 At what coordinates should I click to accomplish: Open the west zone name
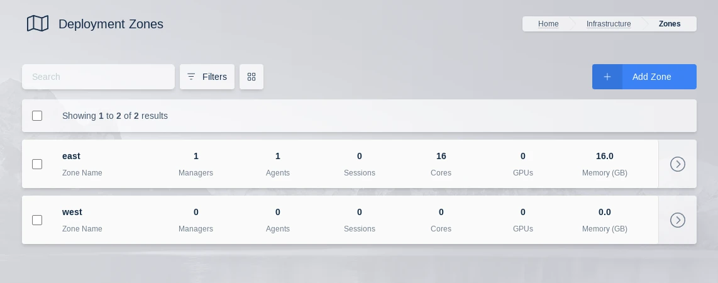tap(72, 212)
